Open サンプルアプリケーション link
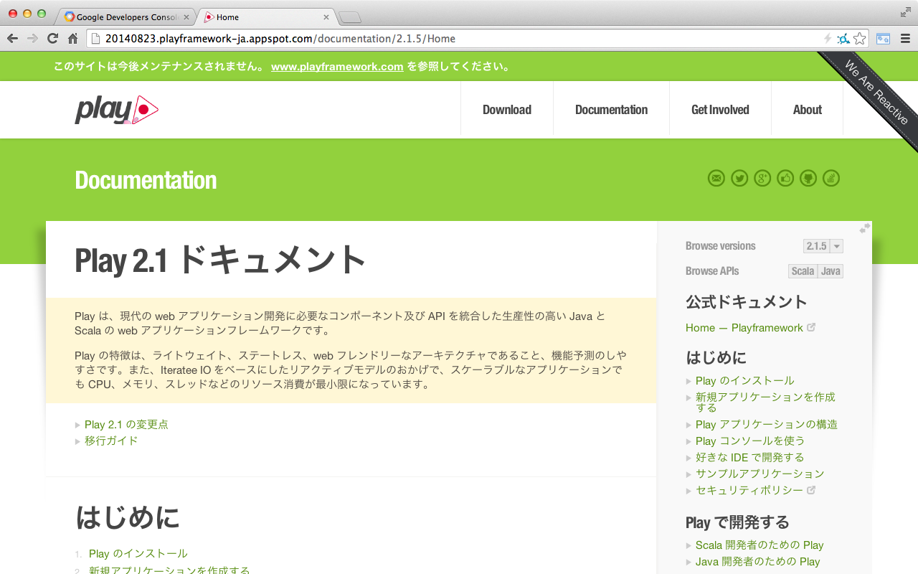 tap(760, 474)
